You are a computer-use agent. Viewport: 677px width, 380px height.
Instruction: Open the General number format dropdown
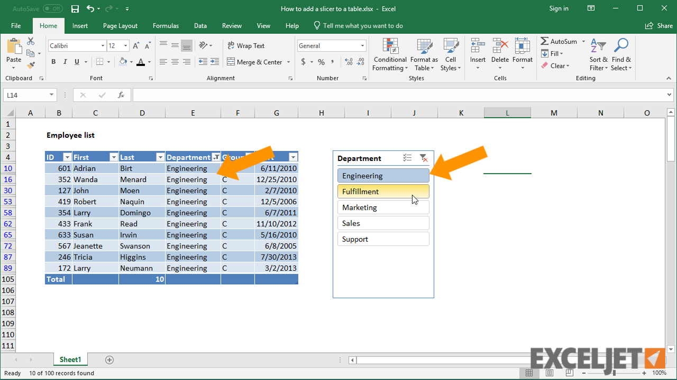click(x=361, y=45)
